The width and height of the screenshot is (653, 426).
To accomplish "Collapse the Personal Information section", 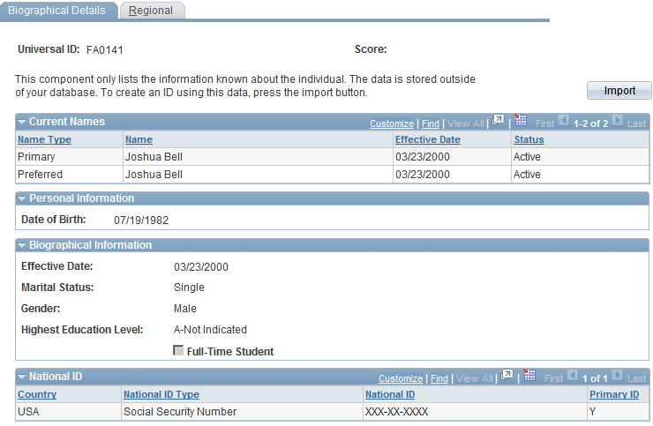I will [22, 199].
